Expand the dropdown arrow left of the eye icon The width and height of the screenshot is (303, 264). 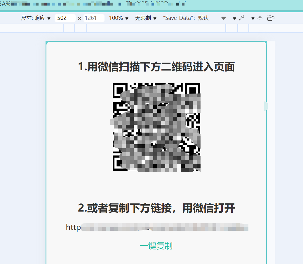(253, 18)
